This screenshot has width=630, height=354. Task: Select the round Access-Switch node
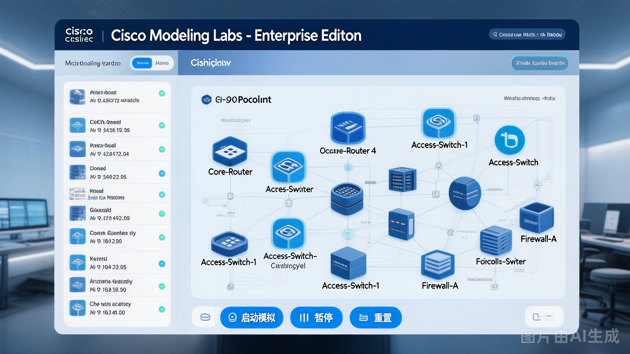point(509,140)
